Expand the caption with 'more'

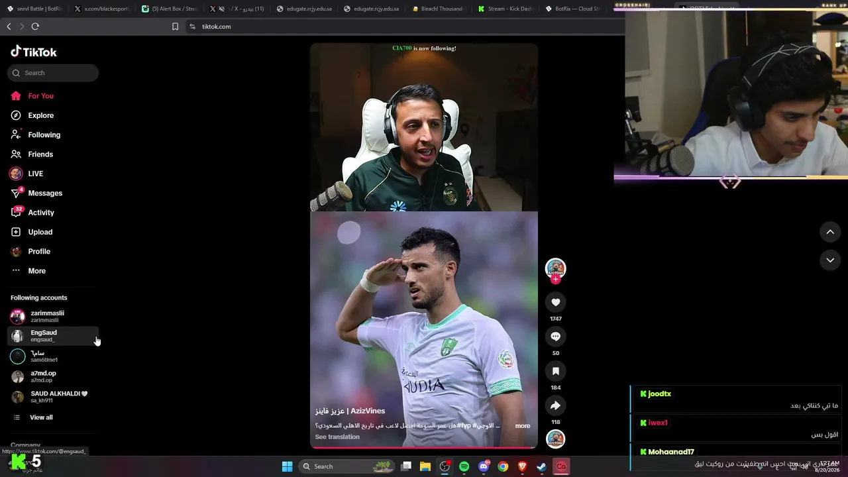[523, 426]
